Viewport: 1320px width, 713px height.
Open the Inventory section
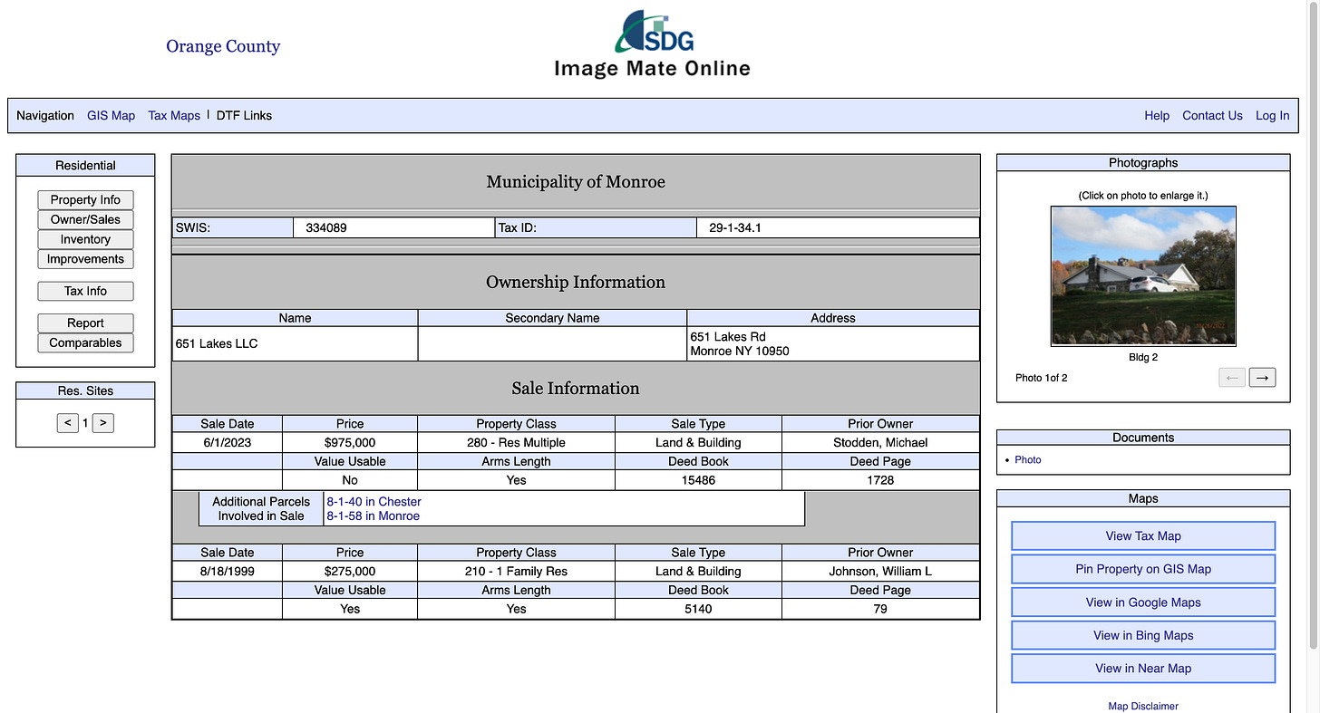pos(85,239)
